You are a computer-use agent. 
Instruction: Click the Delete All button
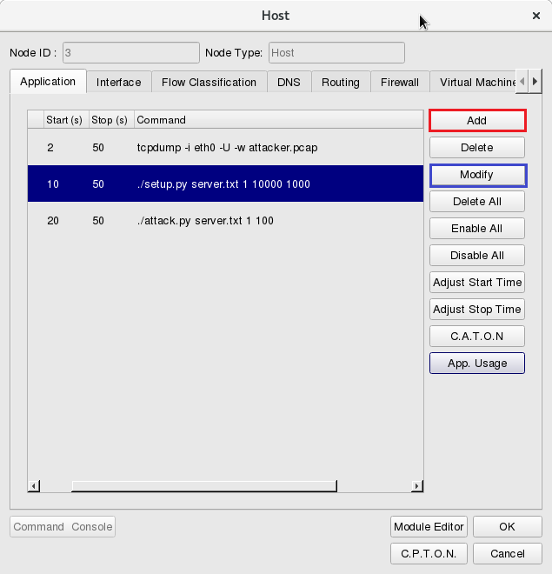(x=477, y=202)
